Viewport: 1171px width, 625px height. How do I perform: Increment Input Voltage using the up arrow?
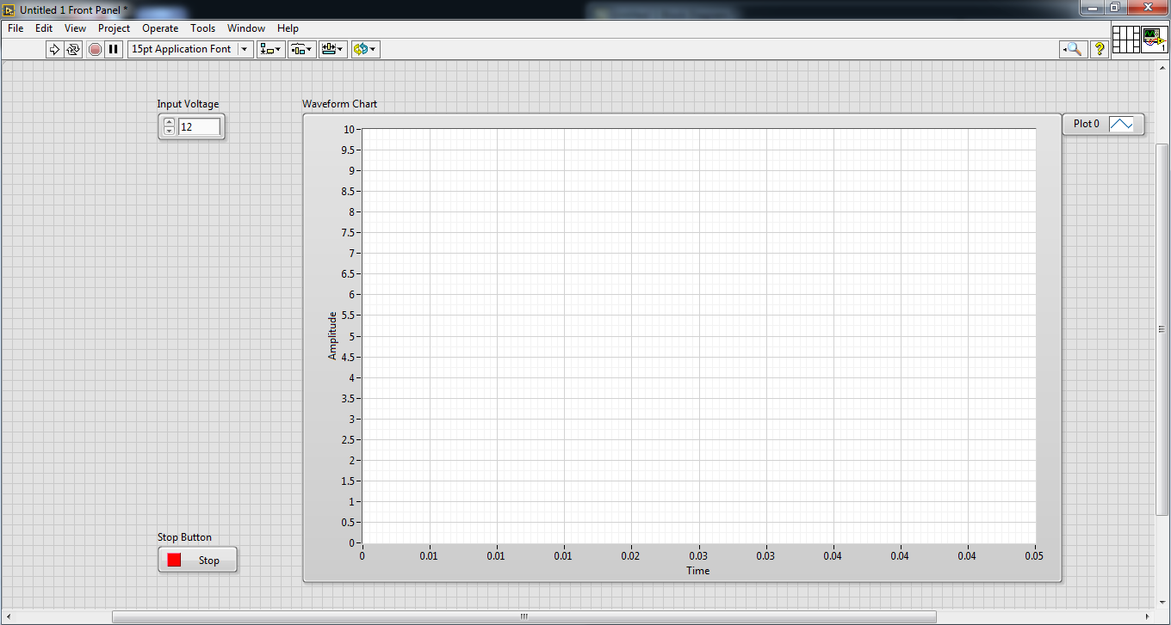pos(169,121)
